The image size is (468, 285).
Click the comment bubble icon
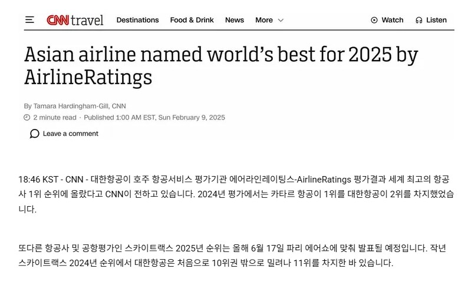click(34, 134)
